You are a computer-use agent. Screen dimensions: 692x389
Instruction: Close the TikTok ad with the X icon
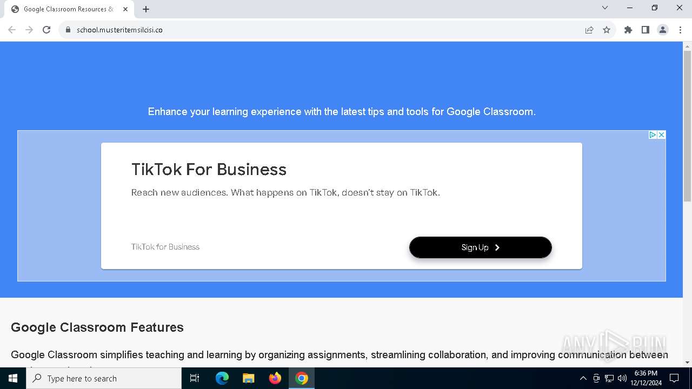pyautogui.click(x=661, y=135)
